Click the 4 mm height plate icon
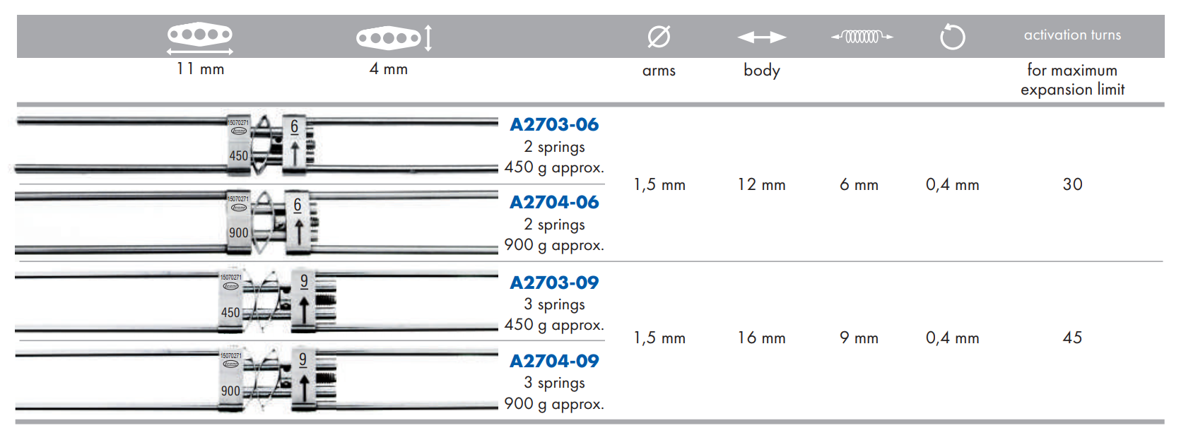The image size is (1198, 428). coord(393,37)
